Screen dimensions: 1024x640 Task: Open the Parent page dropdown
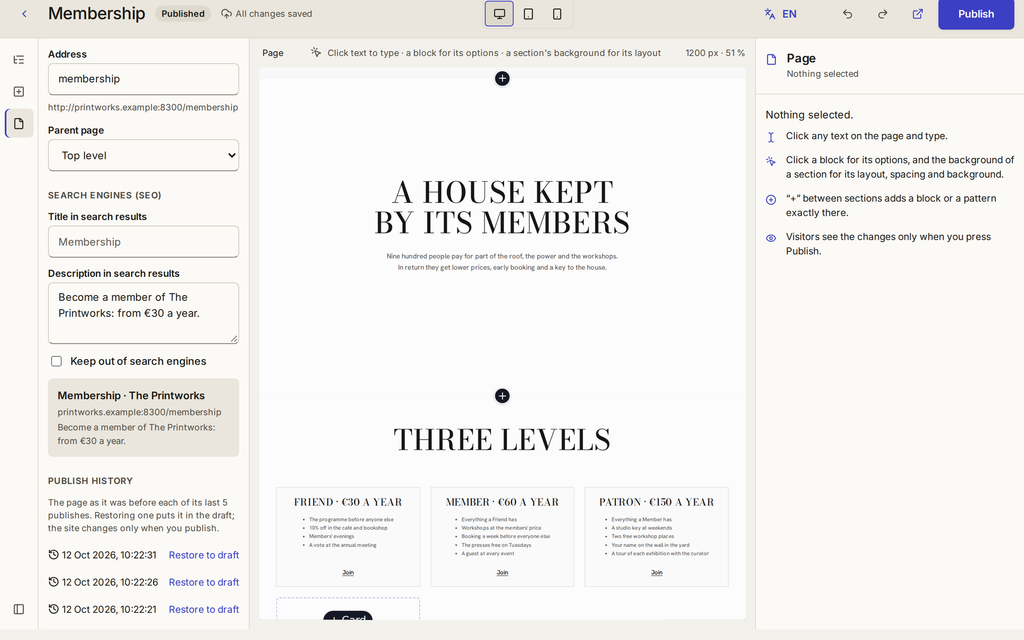click(143, 155)
